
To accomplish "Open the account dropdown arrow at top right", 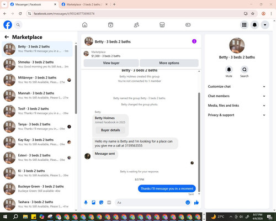I will (265, 25).
